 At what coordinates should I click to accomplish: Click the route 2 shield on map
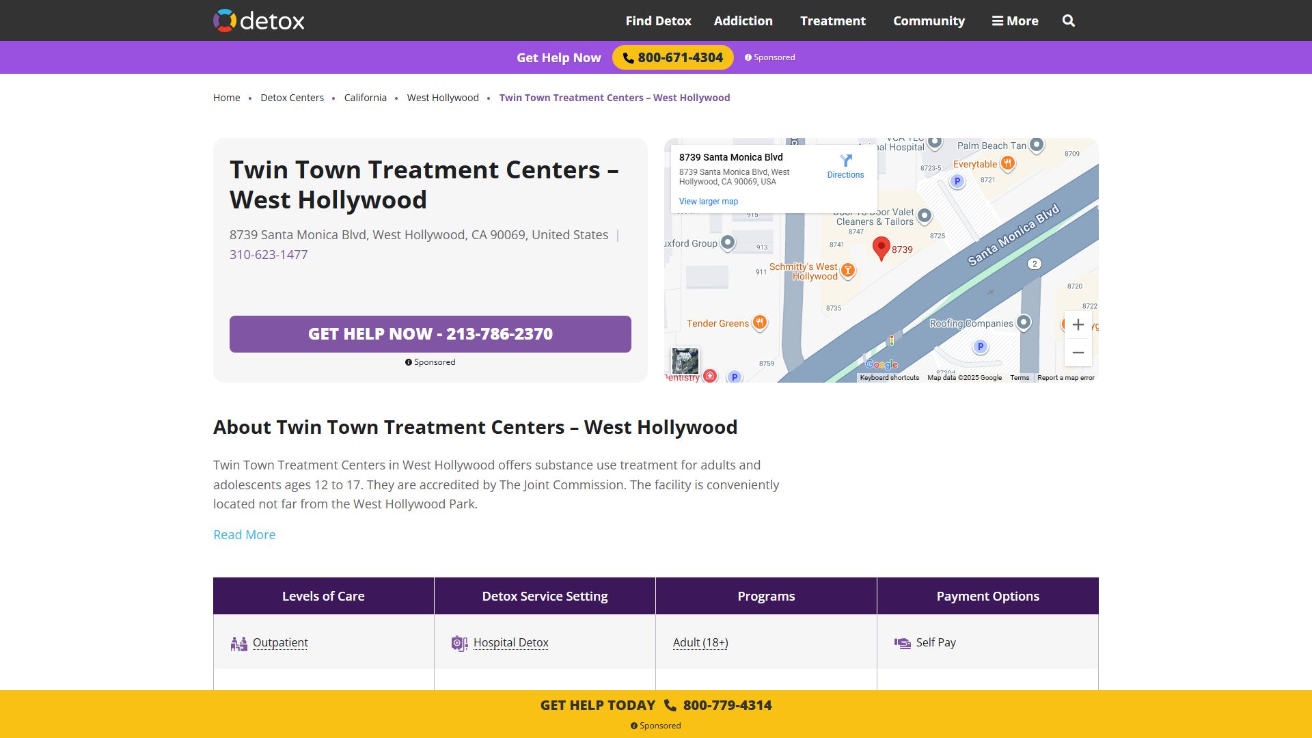point(1035,264)
